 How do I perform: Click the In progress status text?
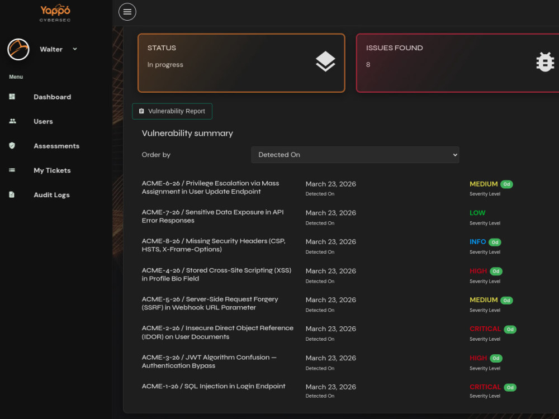[165, 65]
